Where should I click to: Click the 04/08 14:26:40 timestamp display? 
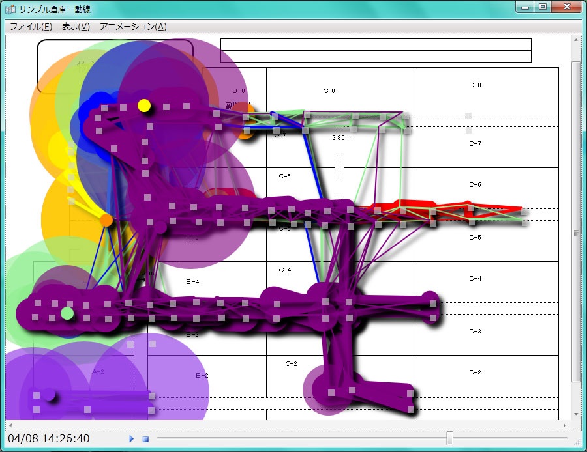(x=49, y=438)
